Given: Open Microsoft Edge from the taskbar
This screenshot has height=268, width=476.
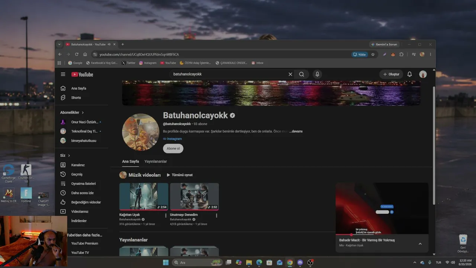Looking at the screenshot, I should tap(259, 262).
